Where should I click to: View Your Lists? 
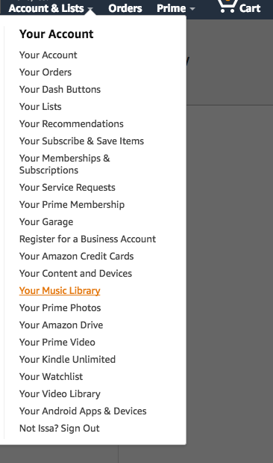40,106
